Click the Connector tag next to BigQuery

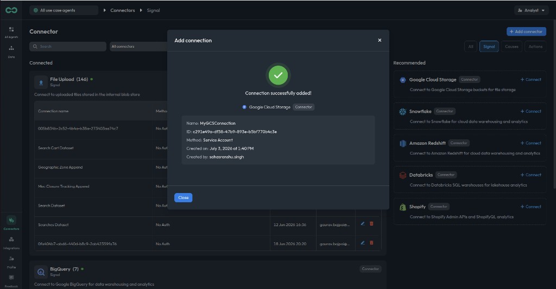pos(370,269)
